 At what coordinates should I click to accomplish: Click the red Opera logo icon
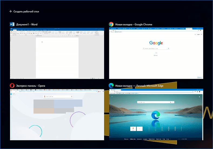point(12,86)
